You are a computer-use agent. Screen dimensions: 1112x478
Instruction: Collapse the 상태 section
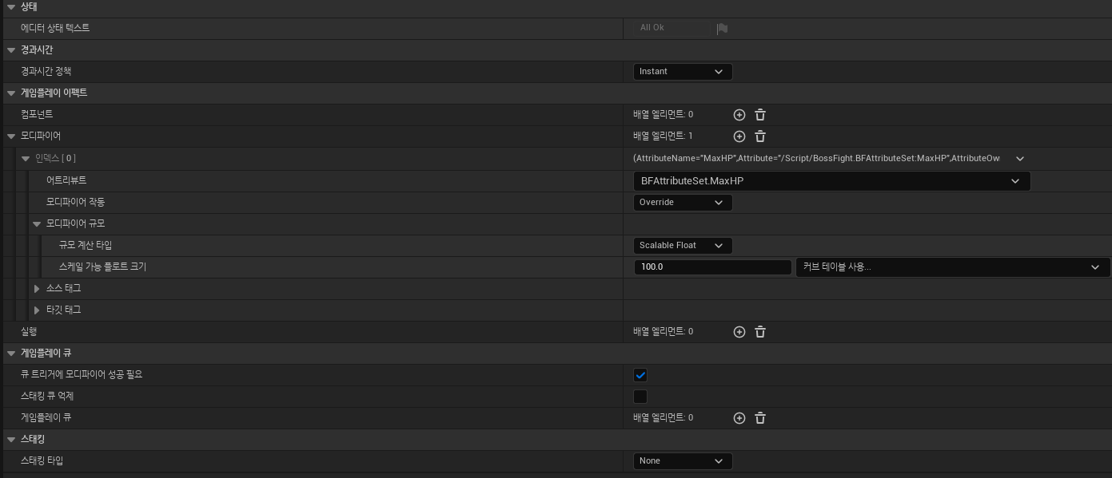click(11, 7)
